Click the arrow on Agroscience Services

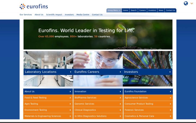coord(170,98)
